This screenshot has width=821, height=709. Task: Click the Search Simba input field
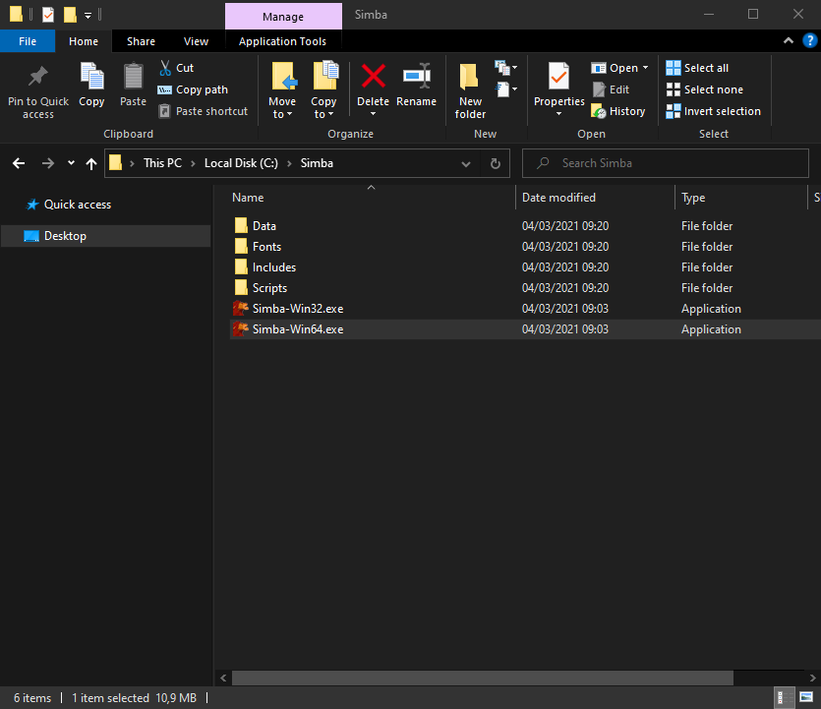(x=665, y=163)
